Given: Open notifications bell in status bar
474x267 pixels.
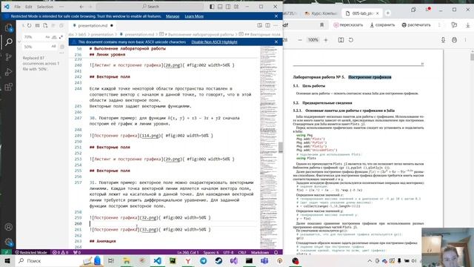Looking at the screenshot, I should pyautogui.click(x=276, y=252).
